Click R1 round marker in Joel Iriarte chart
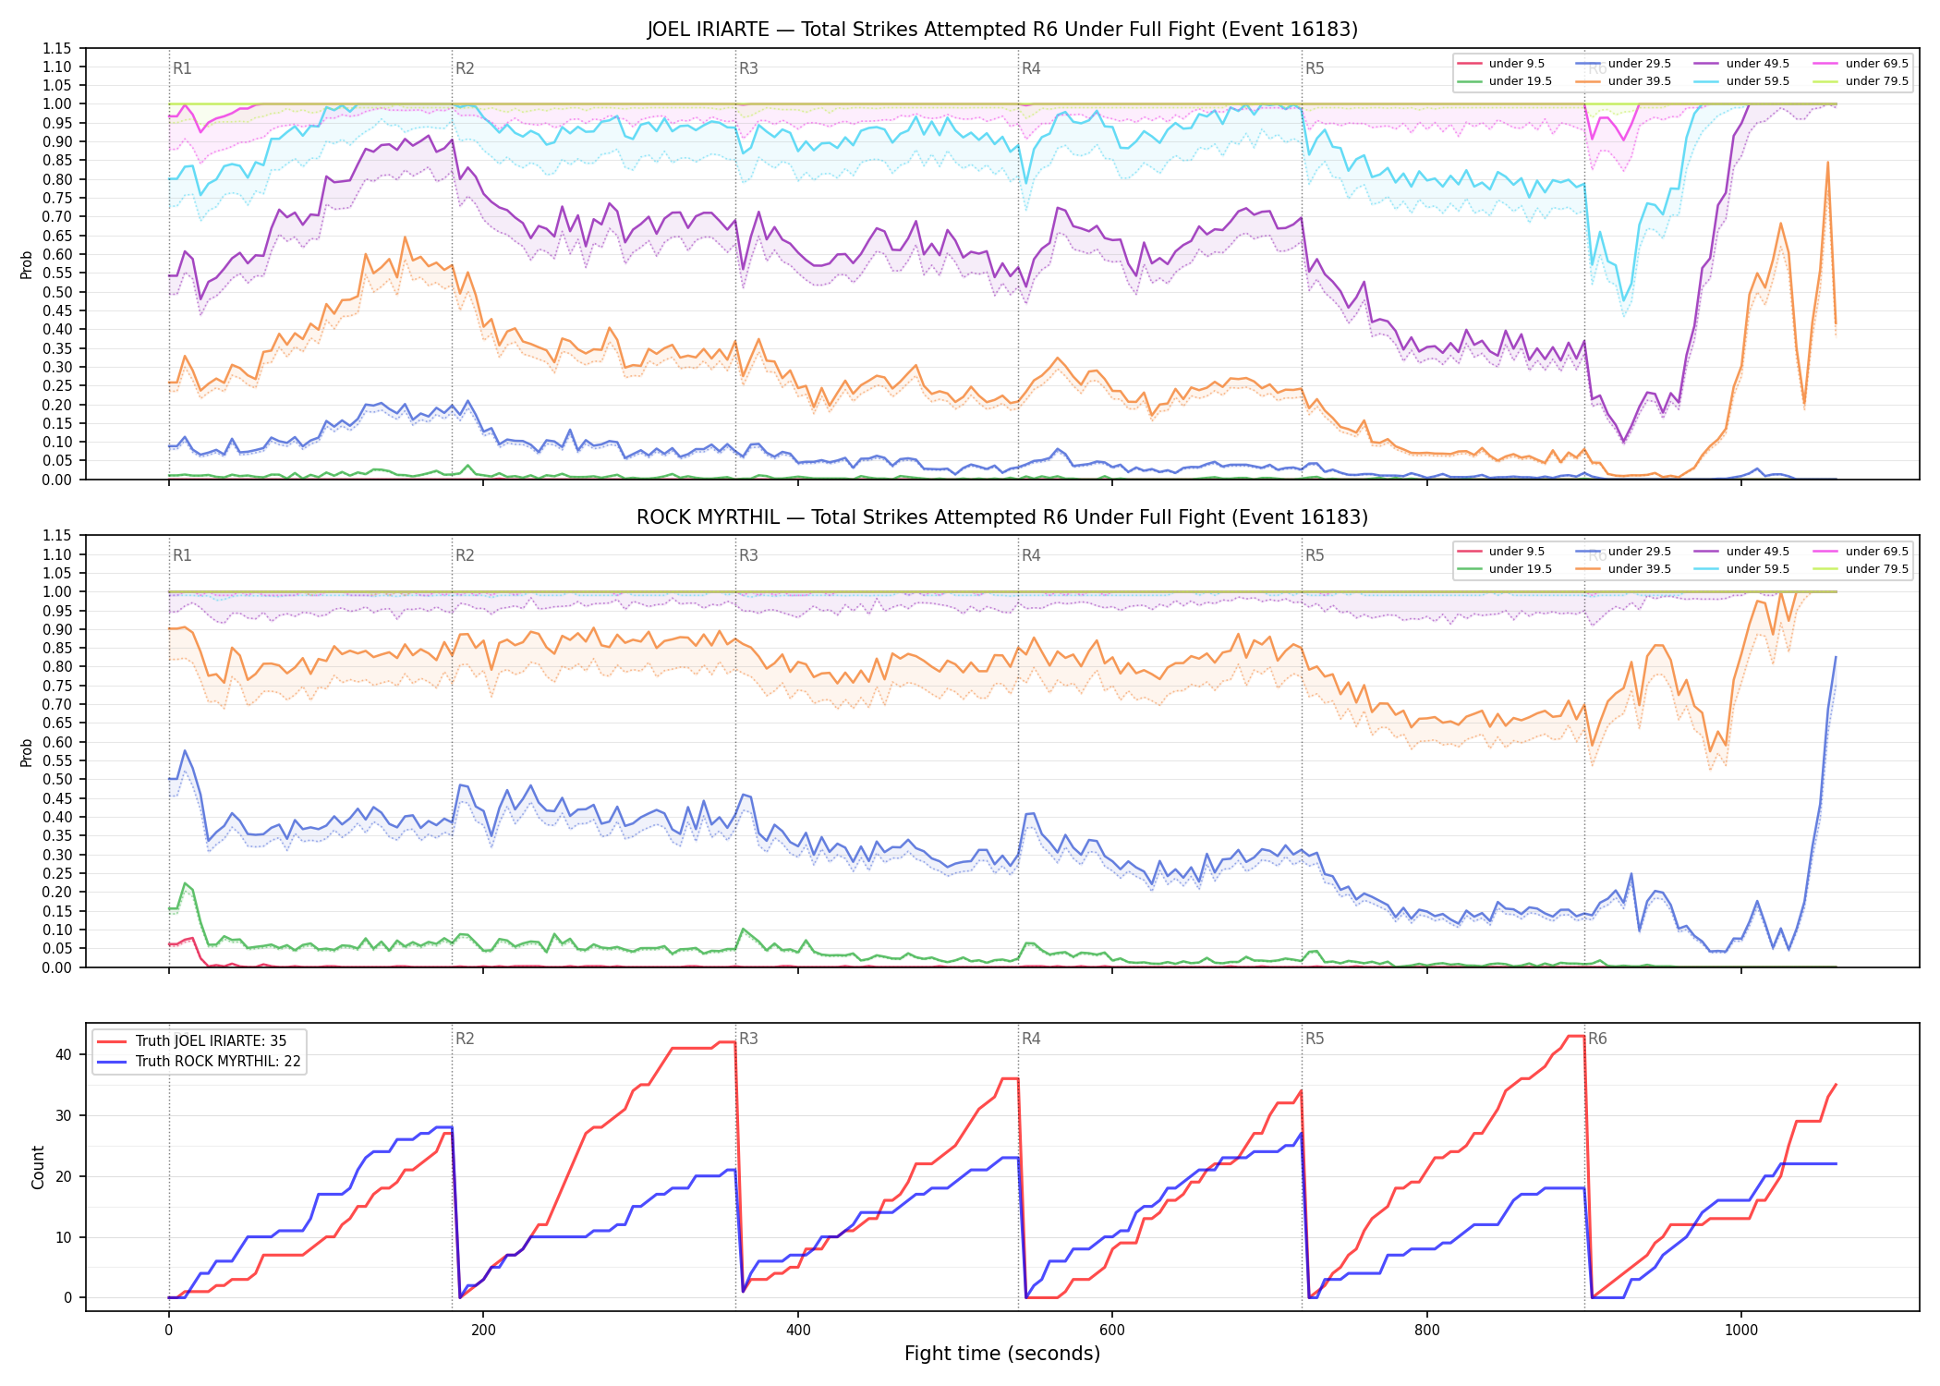This screenshot has height=1386, width=1940. pyautogui.click(x=182, y=68)
